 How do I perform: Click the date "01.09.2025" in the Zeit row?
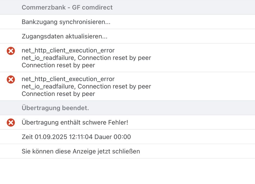[51, 137]
